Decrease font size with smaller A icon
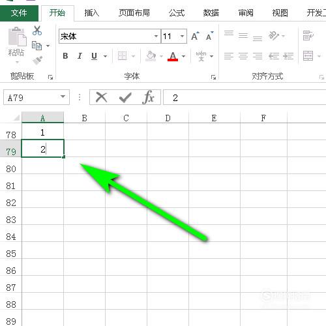 209,36
